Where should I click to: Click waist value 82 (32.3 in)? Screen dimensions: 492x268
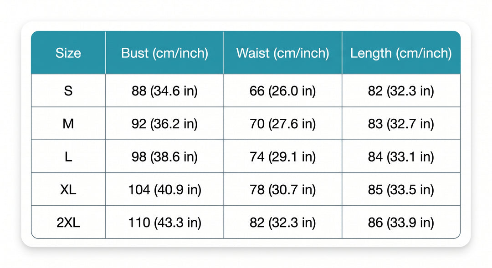(x=283, y=222)
